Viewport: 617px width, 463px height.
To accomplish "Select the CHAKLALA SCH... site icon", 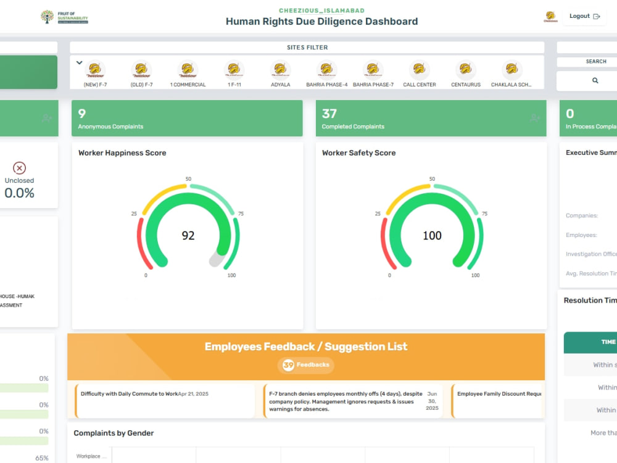I will click(511, 70).
